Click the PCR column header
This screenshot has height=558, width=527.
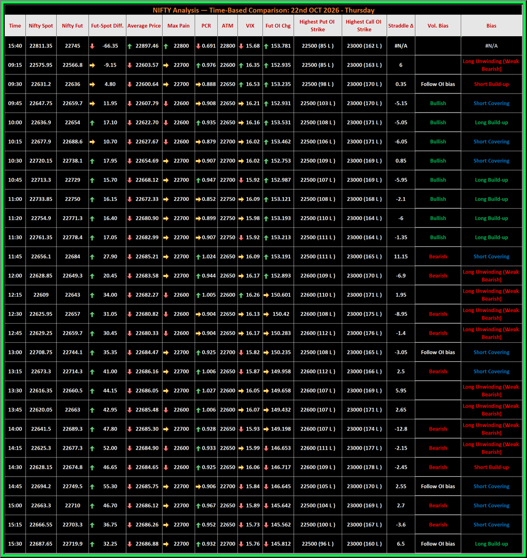[x=206, y=26]
